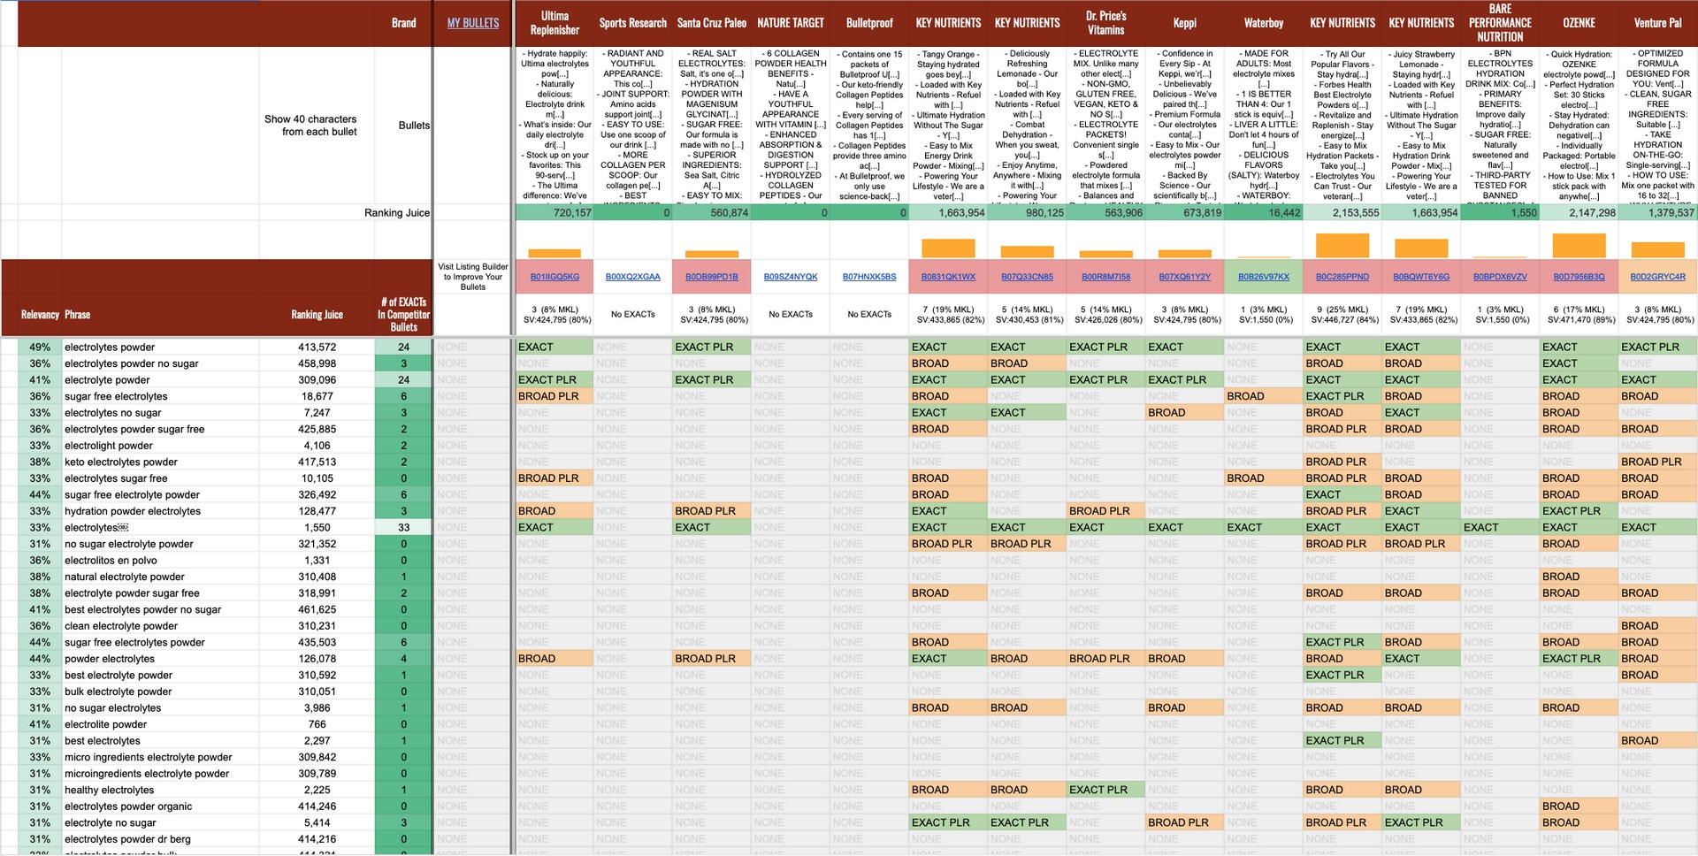Select phrase 'natural electrolyte powder'
1698x856 pixels.
coord(125,577)
